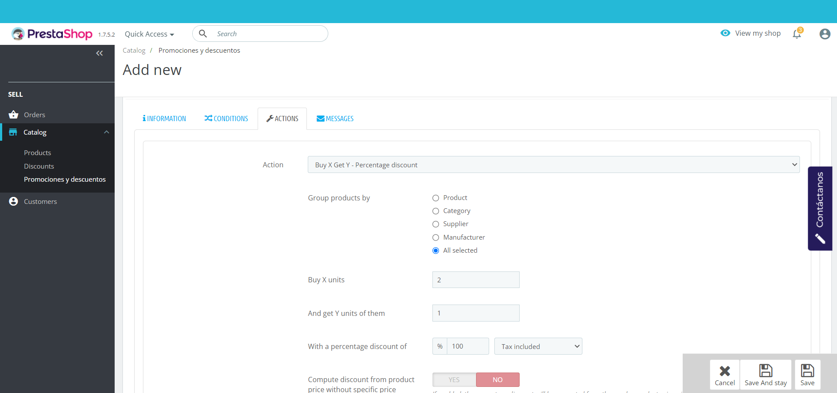Open Customers in the sidebar
Viewport: 837px width, 393px height.
pyautogui.click(x=41, y=201)
